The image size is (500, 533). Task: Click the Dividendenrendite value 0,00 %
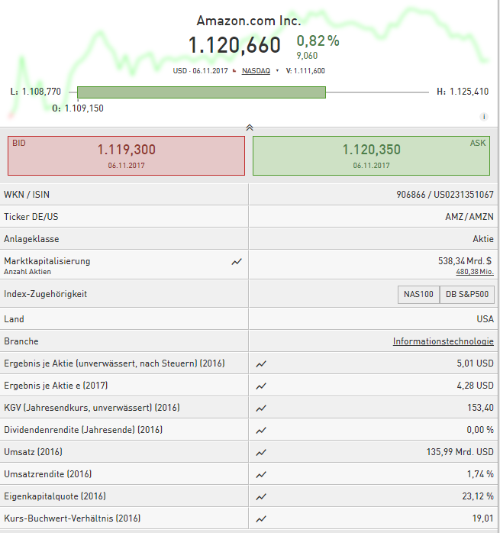coord(480,430)
